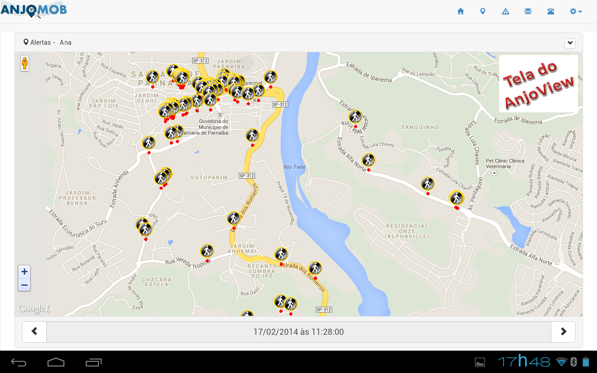Select the Street View pegman icon
Image resolution: width=597 pixels, height=373 pixels.
(x=25, y=63)
